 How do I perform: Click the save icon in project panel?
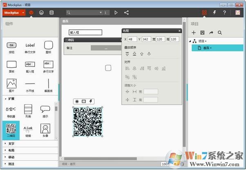tap(202, 33)
